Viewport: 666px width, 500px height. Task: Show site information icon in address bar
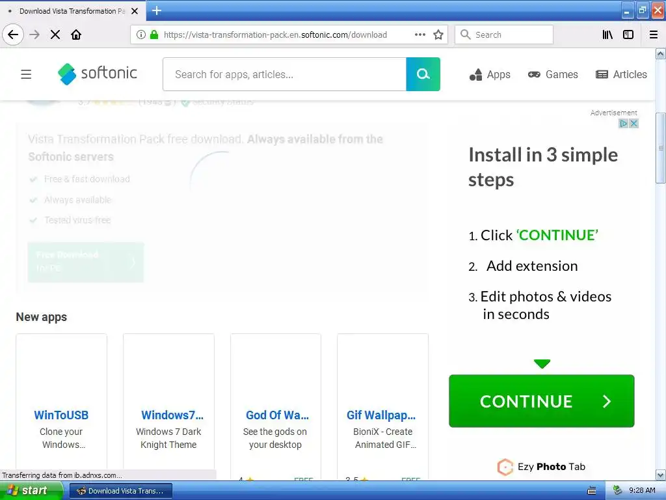141,35
